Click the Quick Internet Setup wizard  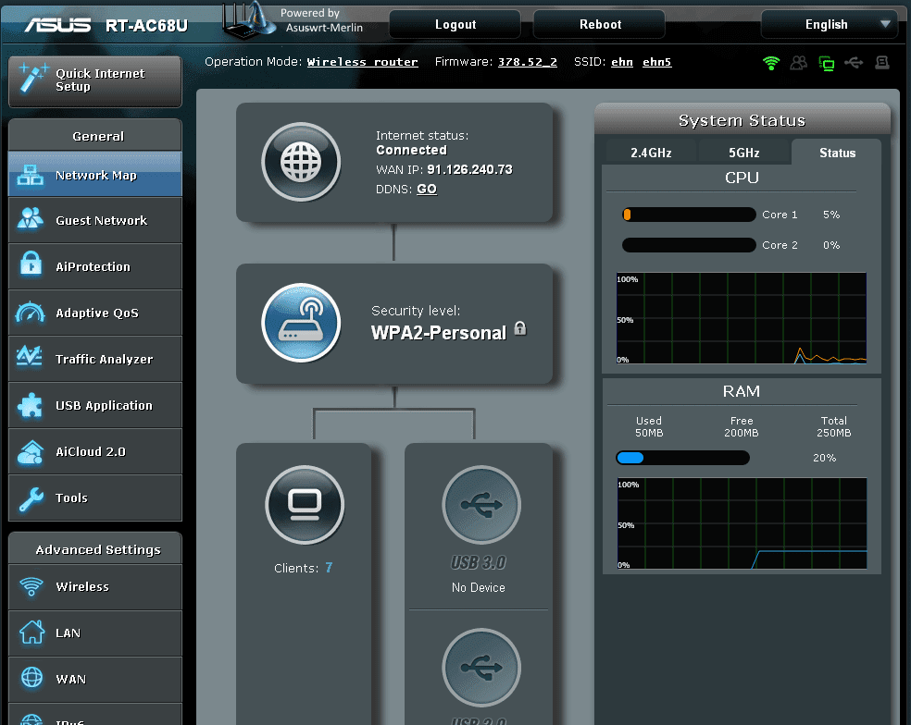tap(93, 81)
